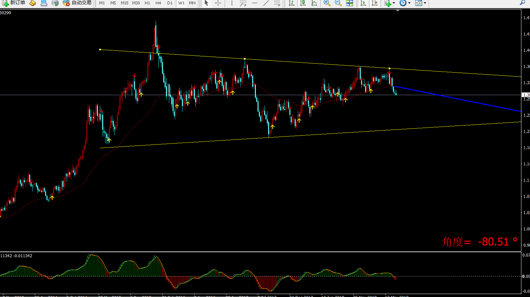This screenshot has height=297, width=530.
Task: Select the arrow cursor tool
Action: 206,3
